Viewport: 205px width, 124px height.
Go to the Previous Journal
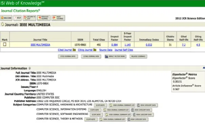pyautogui.click(x=44, y=18)
